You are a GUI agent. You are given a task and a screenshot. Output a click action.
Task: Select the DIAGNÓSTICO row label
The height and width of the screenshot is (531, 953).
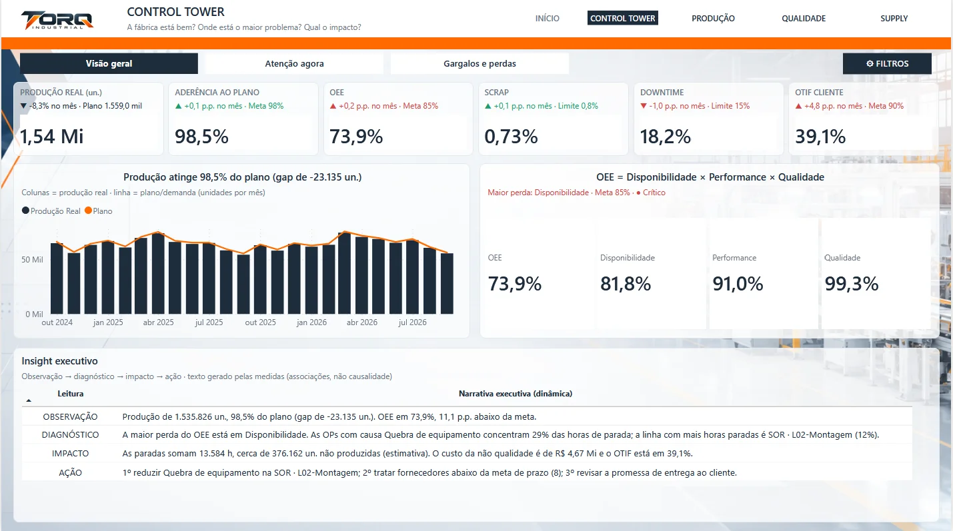tap(70, 435)
